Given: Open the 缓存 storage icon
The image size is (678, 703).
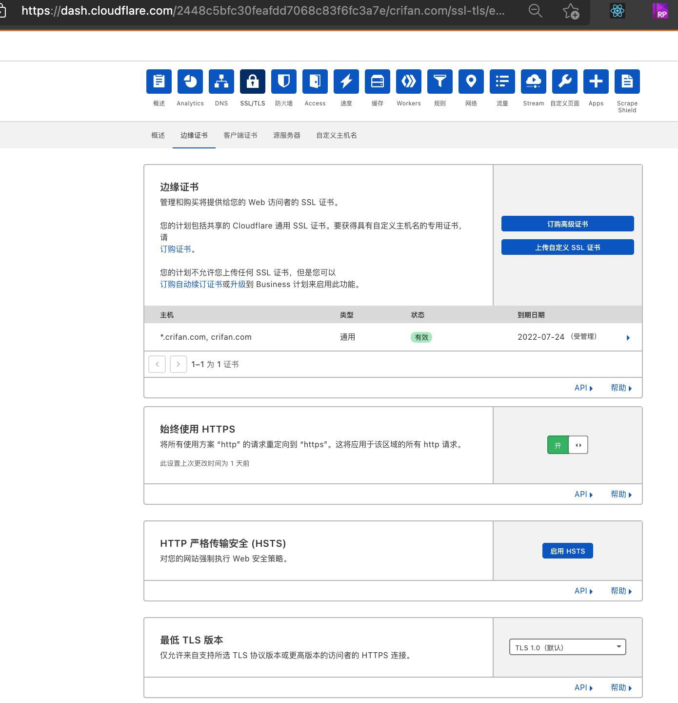Looking at the screenshot, I should point(378,81).
